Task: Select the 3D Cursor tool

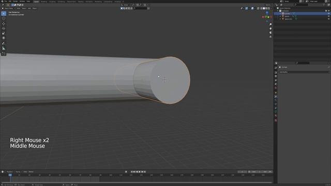Action: click(x=4, y=19)
